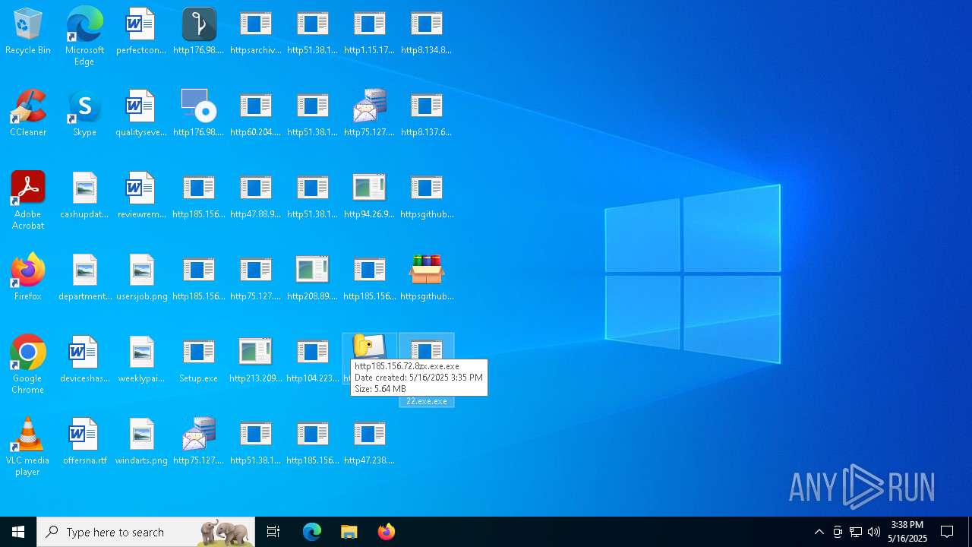Viewport: 972px width, 547px height.
Task: Open the Action Center notifications icon
Action: click(x=948, y=532)
